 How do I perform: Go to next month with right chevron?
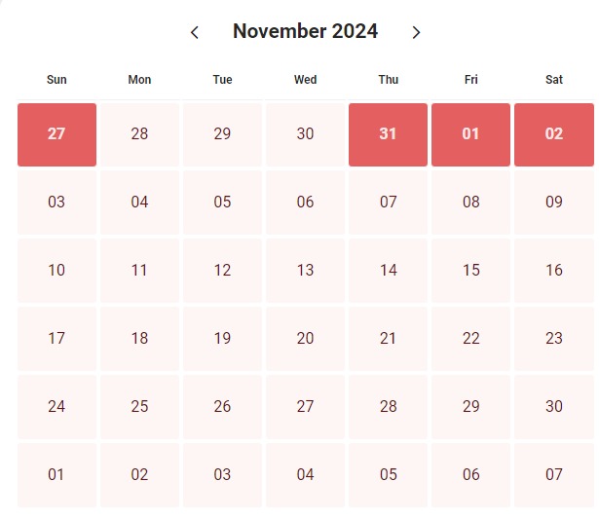click(x=417, y=32)
